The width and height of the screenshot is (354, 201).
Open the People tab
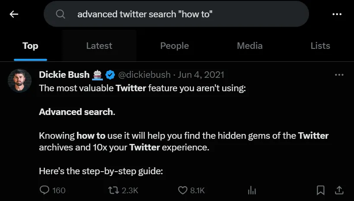174,46
